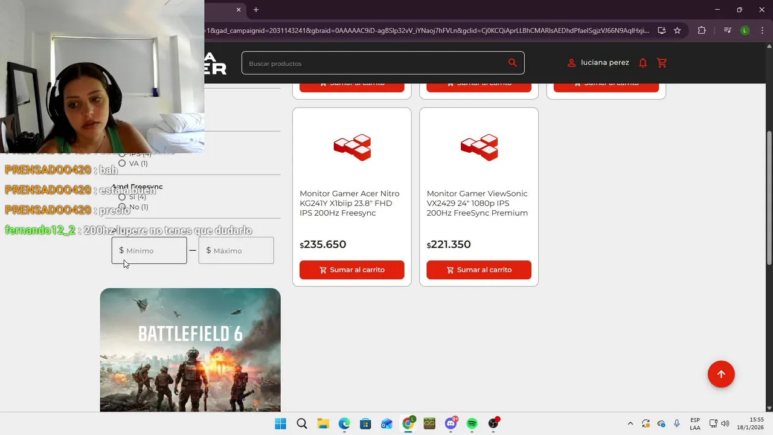
Task: Open the Chrome extensions puzzle icon
Action: point(702,30)
